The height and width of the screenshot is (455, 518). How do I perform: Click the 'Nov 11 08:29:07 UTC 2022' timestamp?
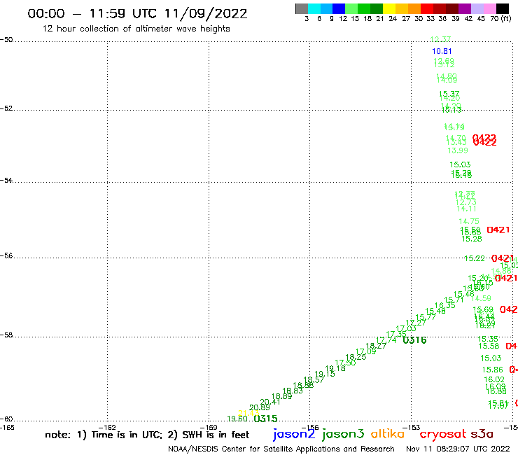tap(458, 449)
